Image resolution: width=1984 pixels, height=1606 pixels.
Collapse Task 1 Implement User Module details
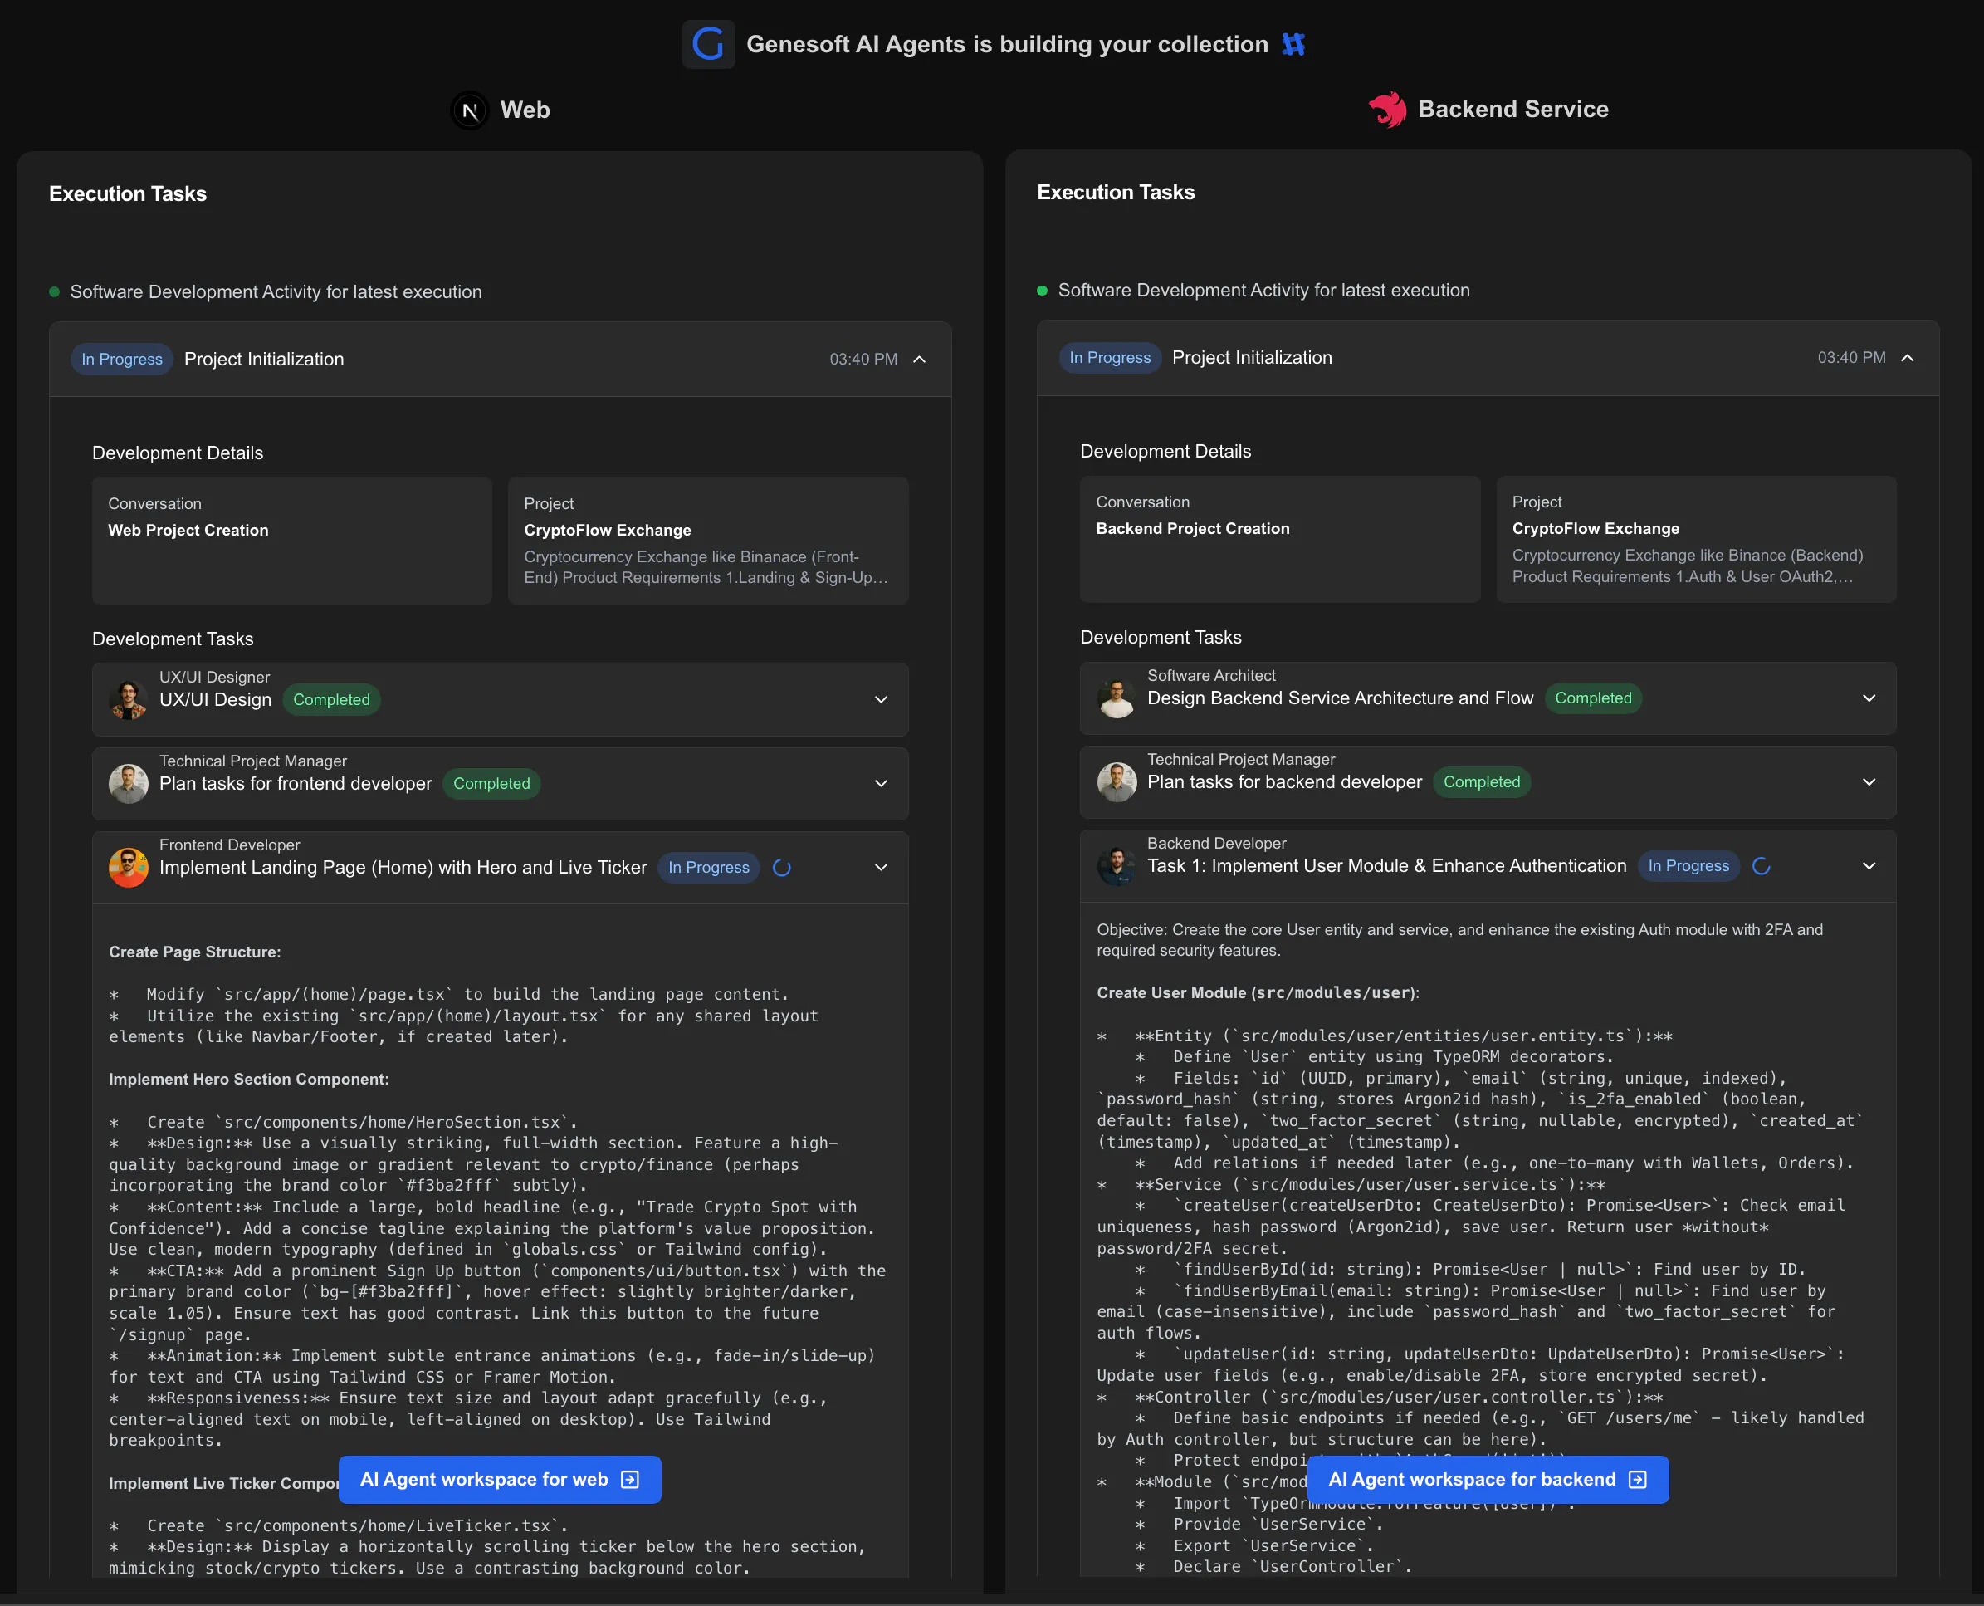click(1869, 866)
